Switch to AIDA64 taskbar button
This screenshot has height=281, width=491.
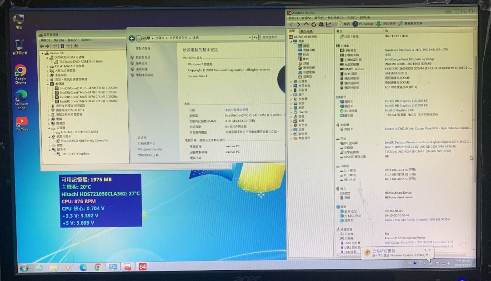pyautogui.click(x=142, y=266)
